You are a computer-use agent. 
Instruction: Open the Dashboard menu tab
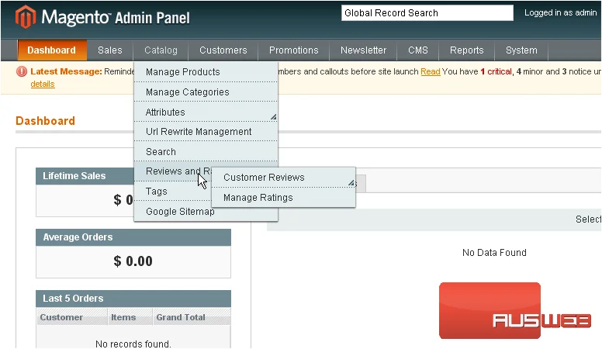click(52, 50)
